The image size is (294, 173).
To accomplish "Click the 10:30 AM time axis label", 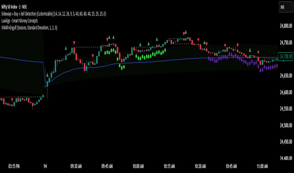I will tap(200, 166).
